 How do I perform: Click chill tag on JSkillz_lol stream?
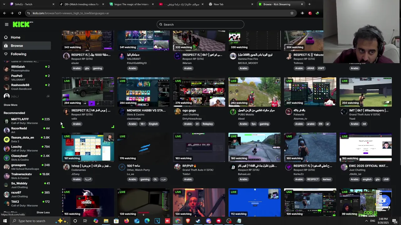point(386,179)
